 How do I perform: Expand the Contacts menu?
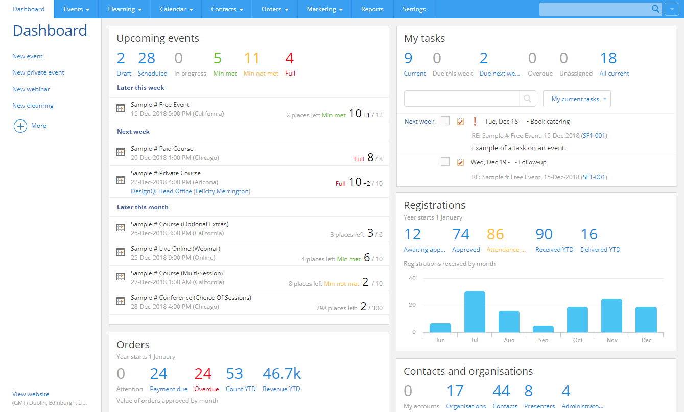click(x=227, y=9)
